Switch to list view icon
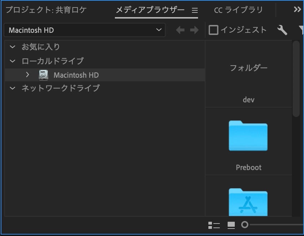This screenshot has height=236, width=304. tap(214, 225)
